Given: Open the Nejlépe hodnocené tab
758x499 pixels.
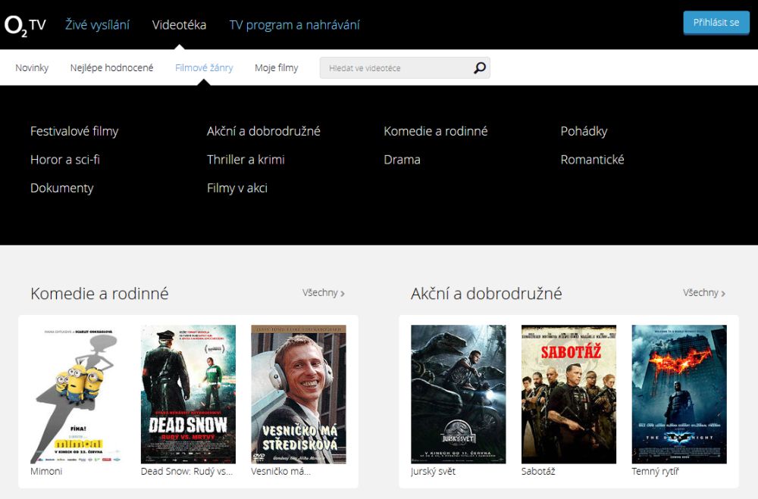Looking at the screenshot, I should [111, 68].
